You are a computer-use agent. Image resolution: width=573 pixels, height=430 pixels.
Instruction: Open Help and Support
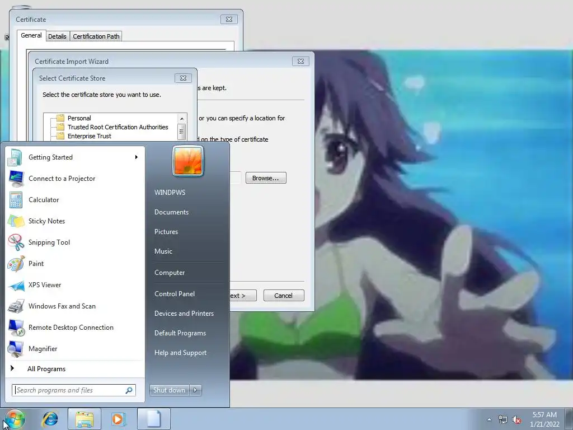(181, 353)
